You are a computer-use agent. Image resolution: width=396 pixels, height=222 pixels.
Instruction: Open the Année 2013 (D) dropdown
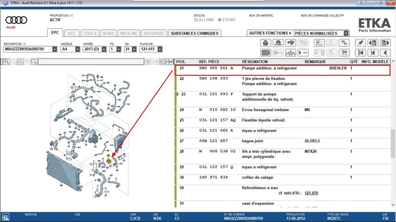104,49
